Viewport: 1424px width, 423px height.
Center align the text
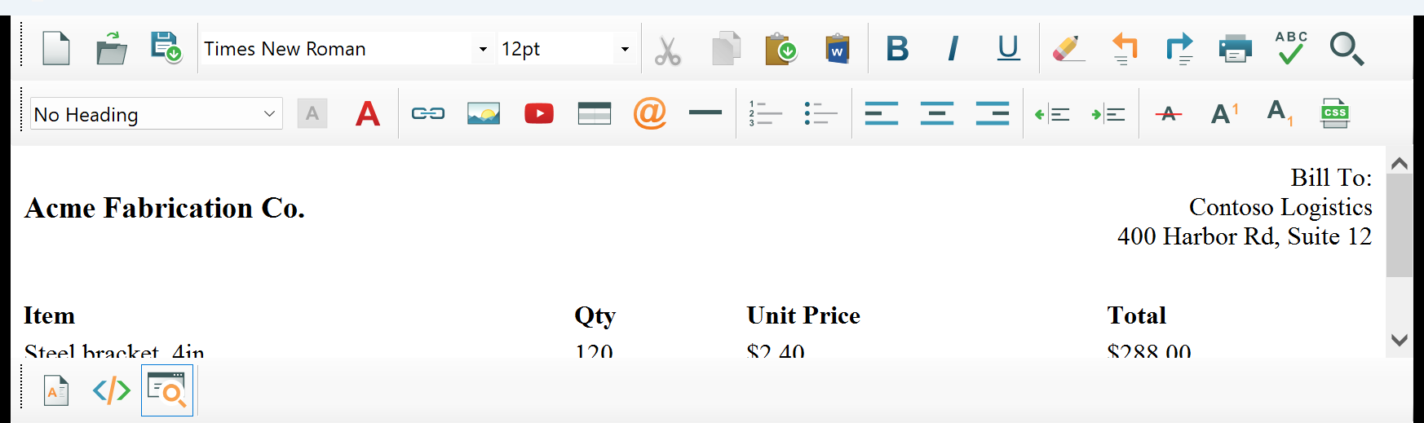coord(937,113)
